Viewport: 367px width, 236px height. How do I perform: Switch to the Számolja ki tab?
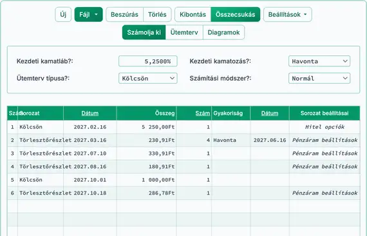point(144,32)
